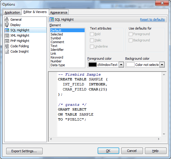Image resolution: width=171 pixels, height=159 pixels.
Task: Click the preview pane's down scroll arrow
Action: click(x=164, y=134)
